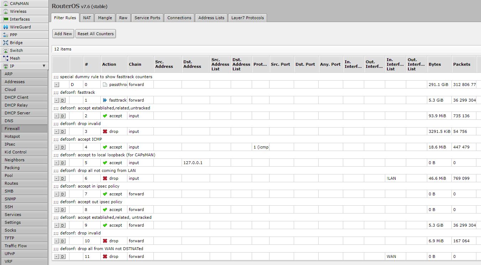Open Routes submenu item
This screenshot has height=265, width=481.
click(24, 183)
